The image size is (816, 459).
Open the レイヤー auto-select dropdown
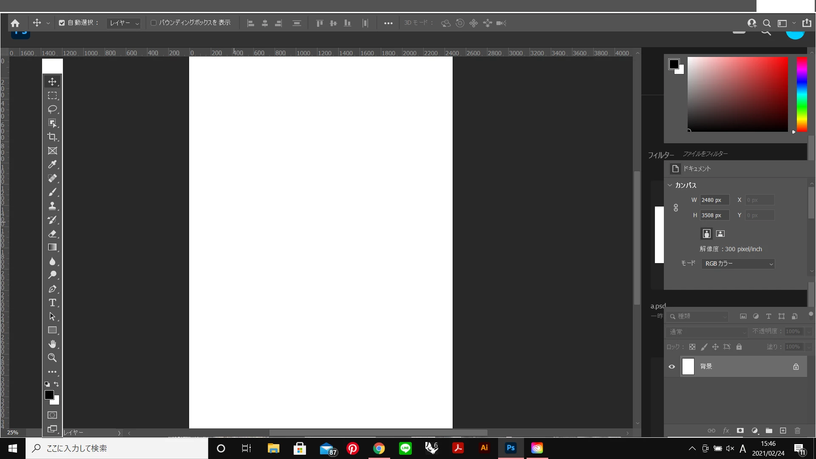pos(124,23)
